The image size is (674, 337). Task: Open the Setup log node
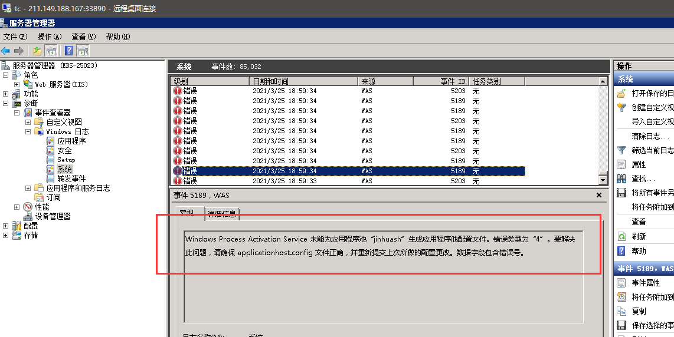(x=66, y=160)
